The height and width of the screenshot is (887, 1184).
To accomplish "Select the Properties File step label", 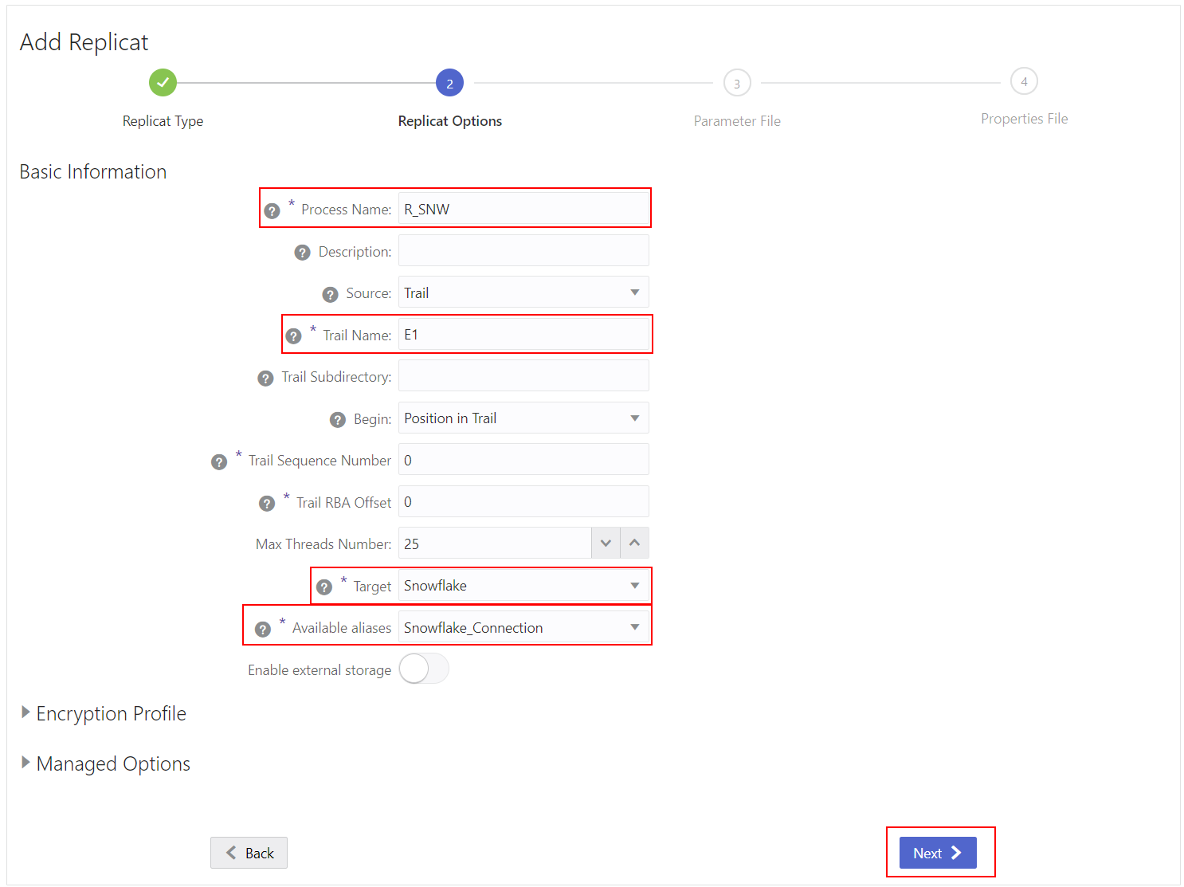I will pos(1024,118).
